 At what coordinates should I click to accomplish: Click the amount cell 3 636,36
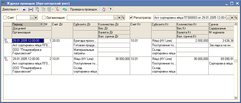(221, 41)
